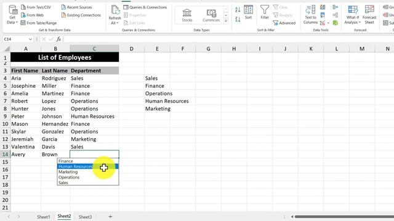Screen dimensions: 394x221
Task: Click the Select All corner triangle
Action: coord(7,48)
